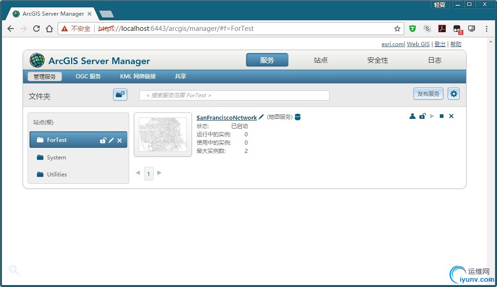Start the SanFranciscoNetwork service with the play icon
This screenshot has width=497, height=287.
(x=432, y=116)
